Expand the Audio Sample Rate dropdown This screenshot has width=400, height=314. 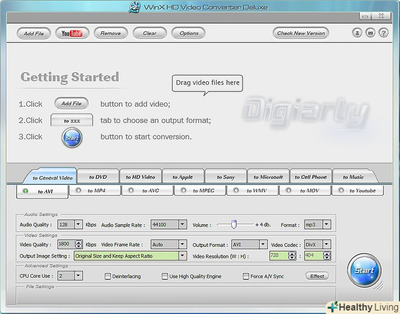(182, 225)
